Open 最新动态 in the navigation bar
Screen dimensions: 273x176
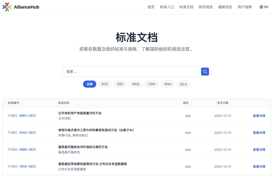coord(225,7)
